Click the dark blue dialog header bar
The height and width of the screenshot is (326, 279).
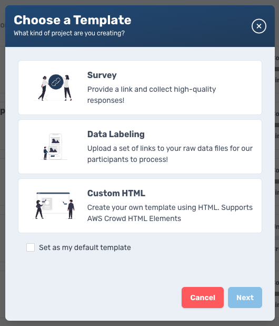140,26
